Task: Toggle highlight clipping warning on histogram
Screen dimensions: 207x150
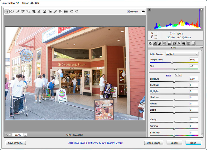Action: click(x=201, y=10)
